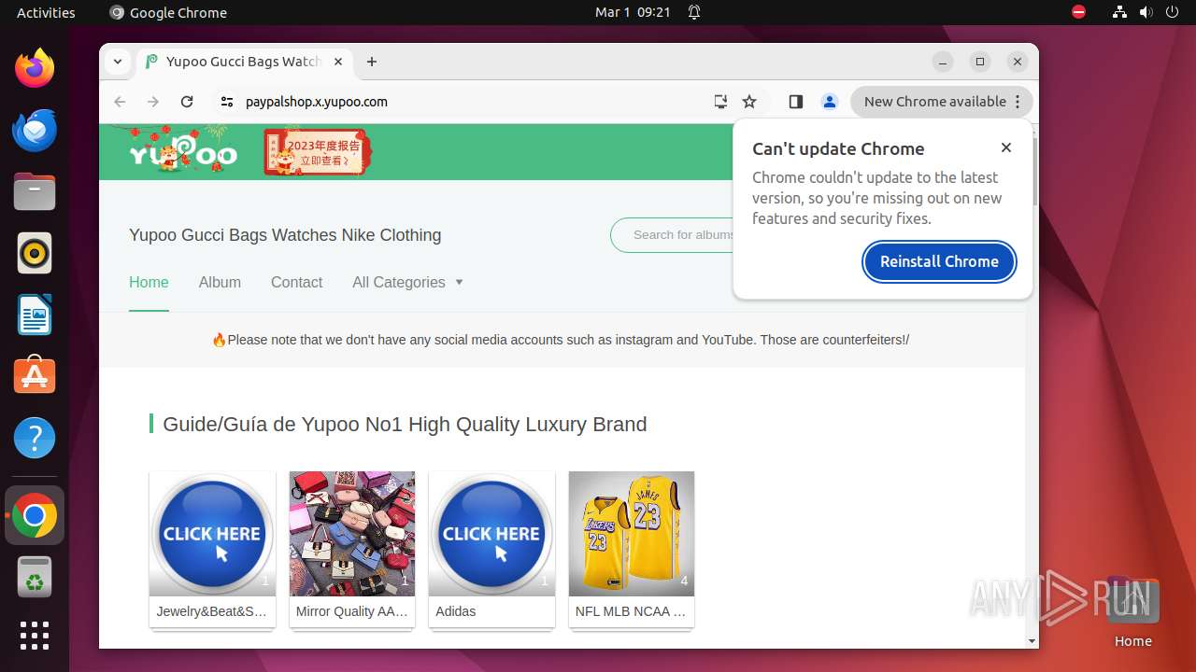The height and width of the screenshot is (672, 1196).
Task: Open the Chrome three-dot menu
Action: [1018, 102]
